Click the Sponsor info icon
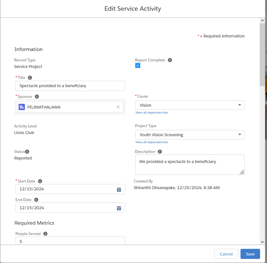 click(37, 97)
